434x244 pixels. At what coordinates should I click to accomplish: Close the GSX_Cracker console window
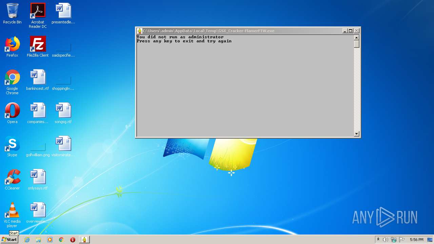pyautogui.click(x=356, y=31)
